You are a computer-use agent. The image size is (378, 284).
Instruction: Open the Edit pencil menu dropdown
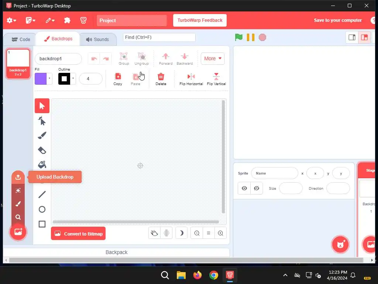[x=50, y=20]
